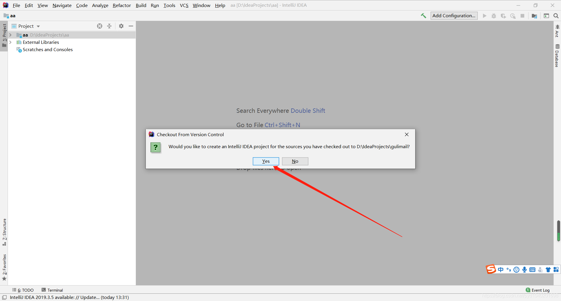Toggle punctuation mode icon in Sogou bar

509,269
